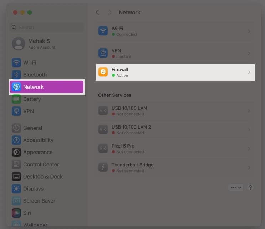Open Desktop & Dock icon
Image resolution: width=265 pixels, height=229 pixels.
[x=16, y=176]
